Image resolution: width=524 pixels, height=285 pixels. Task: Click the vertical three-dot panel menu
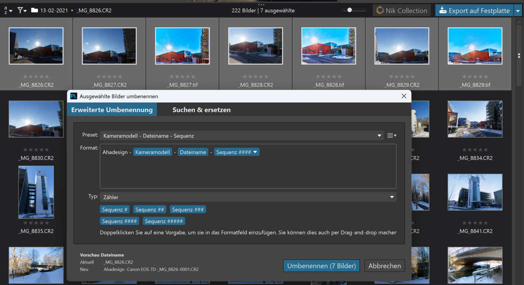click(x=519, y=55)
